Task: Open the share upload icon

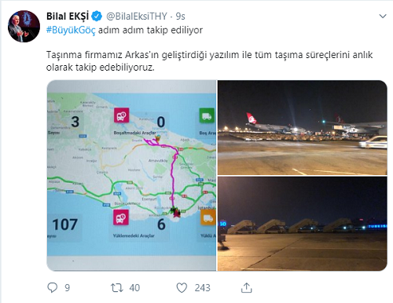Action: click(246, 287)
